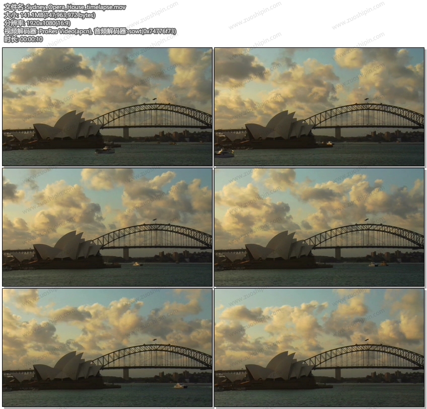Open the first frame thumbnail in top-left
Screen dimensions: 427x409
point(107,107)
